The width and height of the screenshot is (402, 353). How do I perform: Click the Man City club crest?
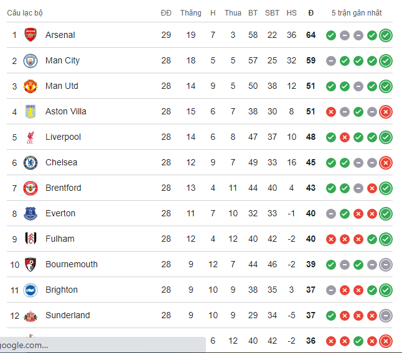tap(30, 61)
